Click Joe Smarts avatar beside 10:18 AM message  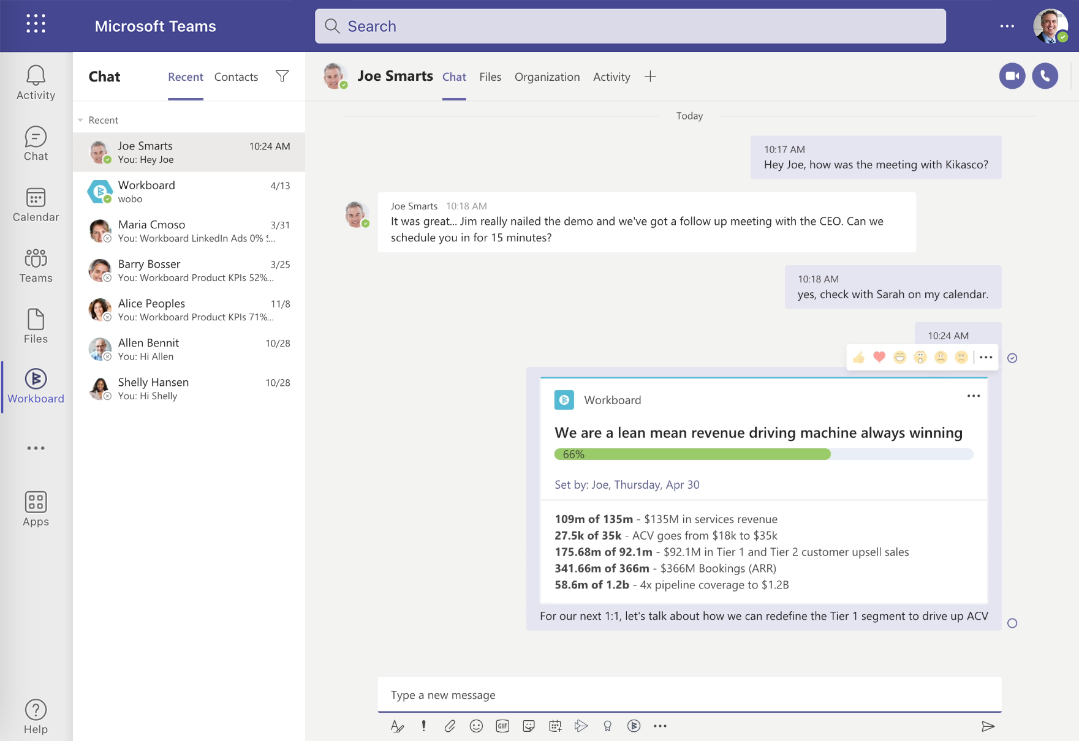tap(356, 214)
